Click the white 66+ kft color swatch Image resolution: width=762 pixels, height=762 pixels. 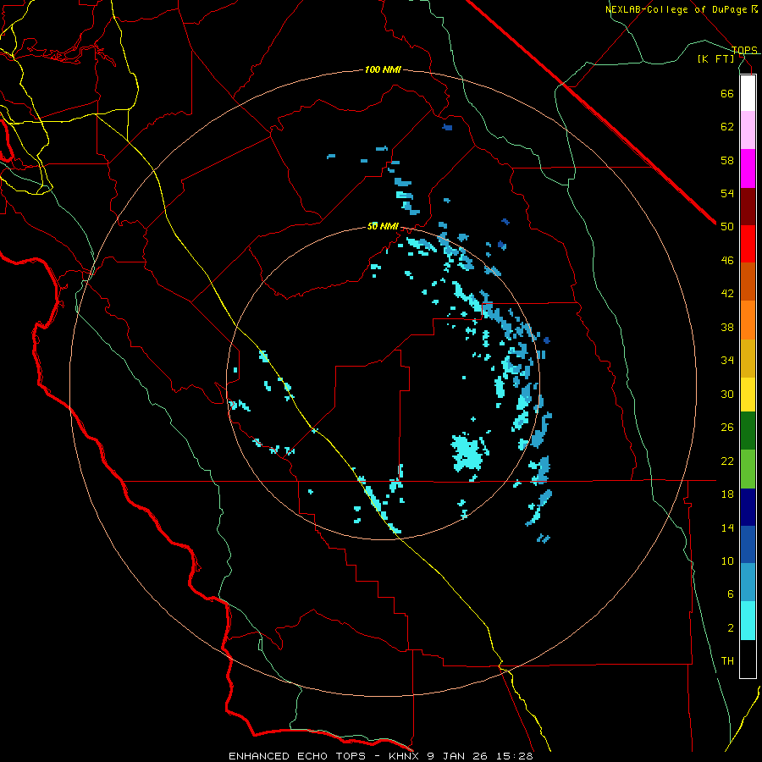tap(748, 93)
